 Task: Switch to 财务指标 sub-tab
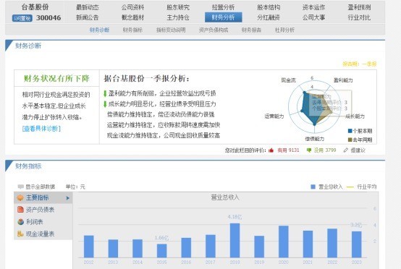[132, 30]
